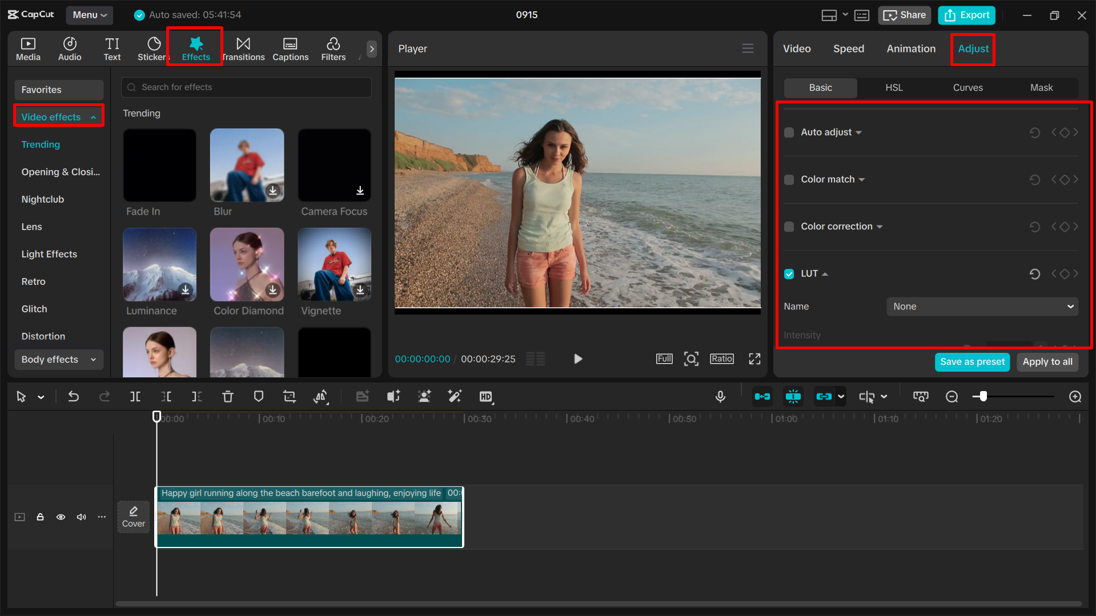Click the Save as preset button
This screenshot has height=616, width=1096.
[972, 361]
